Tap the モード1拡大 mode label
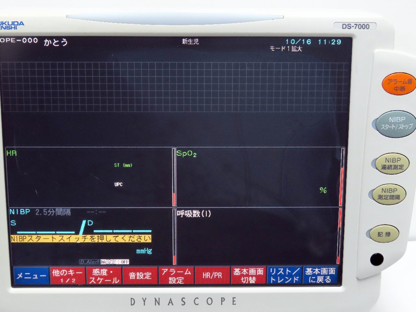416x312 pixels. click(x=286, y=49)
